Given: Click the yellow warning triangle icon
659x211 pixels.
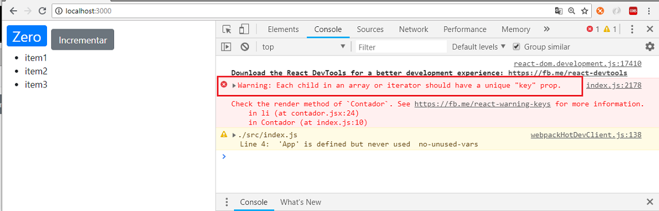Looking at the screenshot, I should click(224, 134).
